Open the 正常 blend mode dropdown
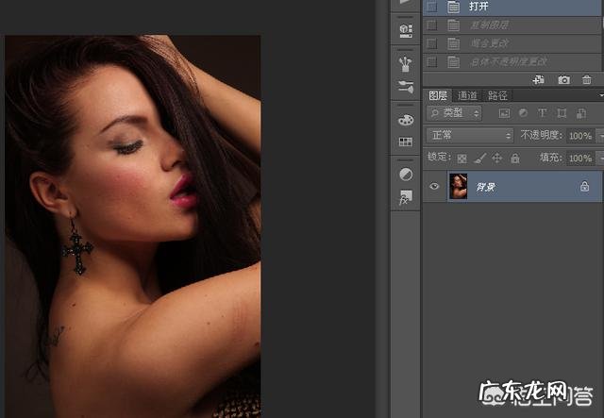This screenshot has width=604, height=418. (x=469, y=136)
